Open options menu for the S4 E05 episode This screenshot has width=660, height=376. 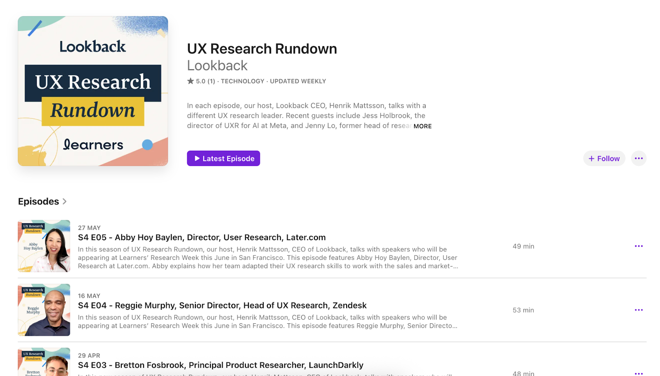(639, 246)
